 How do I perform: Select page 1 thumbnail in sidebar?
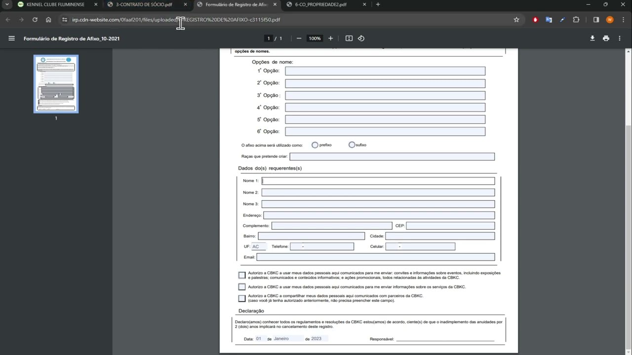click(56, 84)
